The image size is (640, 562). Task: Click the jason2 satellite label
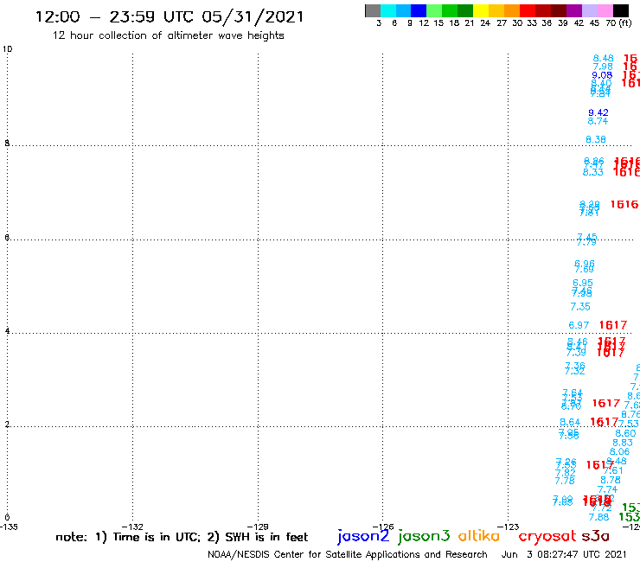[363, 536]
